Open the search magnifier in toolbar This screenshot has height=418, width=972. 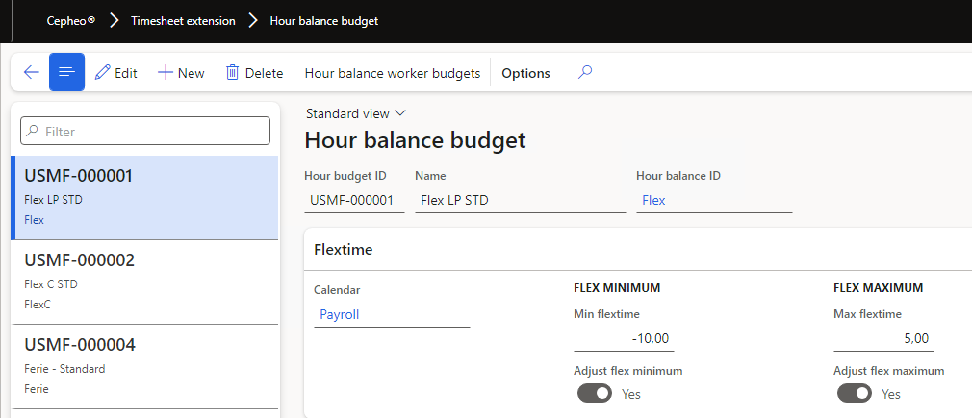point(584,73)
